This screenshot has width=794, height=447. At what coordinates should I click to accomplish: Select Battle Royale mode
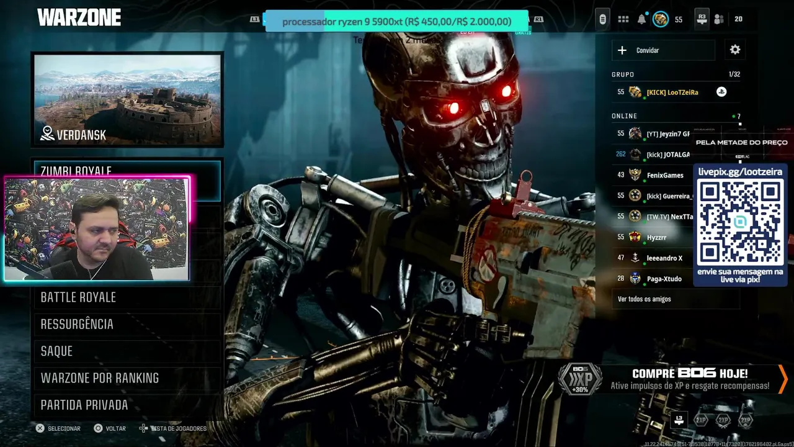(x=127, y=297)
